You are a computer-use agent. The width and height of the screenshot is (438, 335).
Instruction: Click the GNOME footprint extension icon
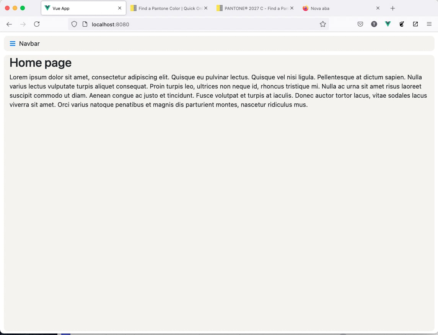(401, 24)
